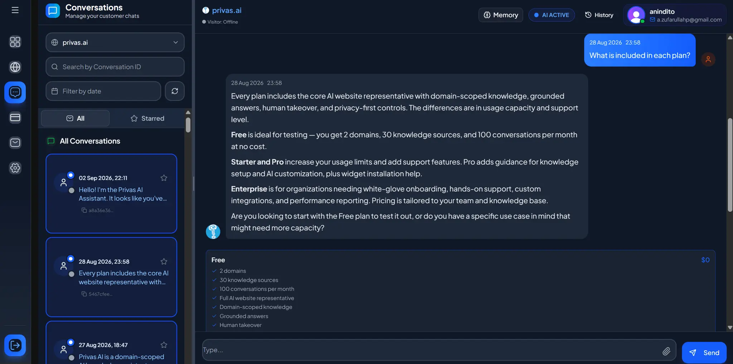The height and width of the screenshot is (364, 733).
Task: Click the privas.ai header title
Action: click(x=227, y=10)
